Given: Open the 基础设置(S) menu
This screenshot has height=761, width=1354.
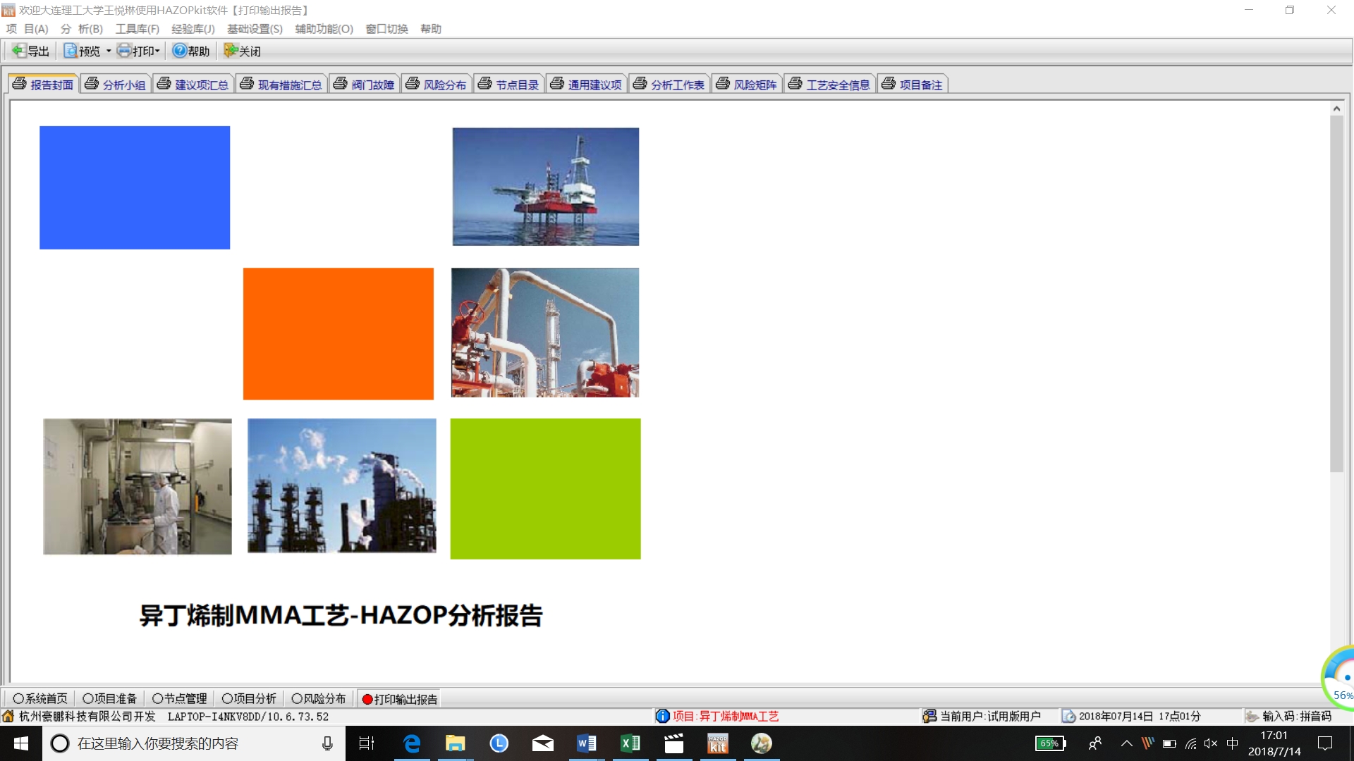Looking at the screenshot, I should (255, 29).
